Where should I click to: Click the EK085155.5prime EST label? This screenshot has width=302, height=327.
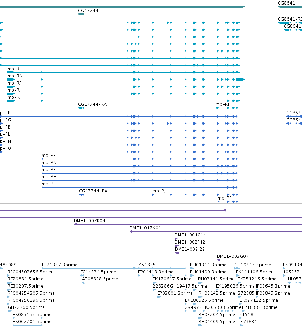click(x=32, y=314)
